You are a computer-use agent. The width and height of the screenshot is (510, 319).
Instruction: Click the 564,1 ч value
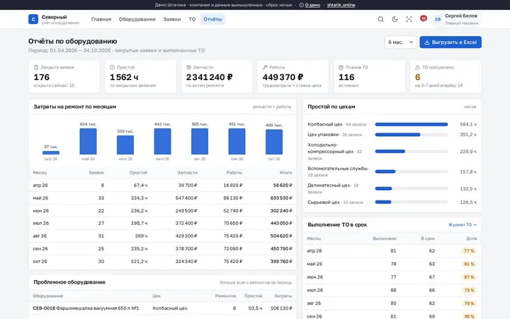click(x=468, y=124)
